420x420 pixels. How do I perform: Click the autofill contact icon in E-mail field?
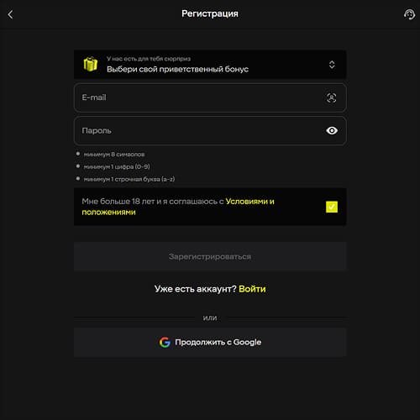pyautogui.click(x=332, y=97)
